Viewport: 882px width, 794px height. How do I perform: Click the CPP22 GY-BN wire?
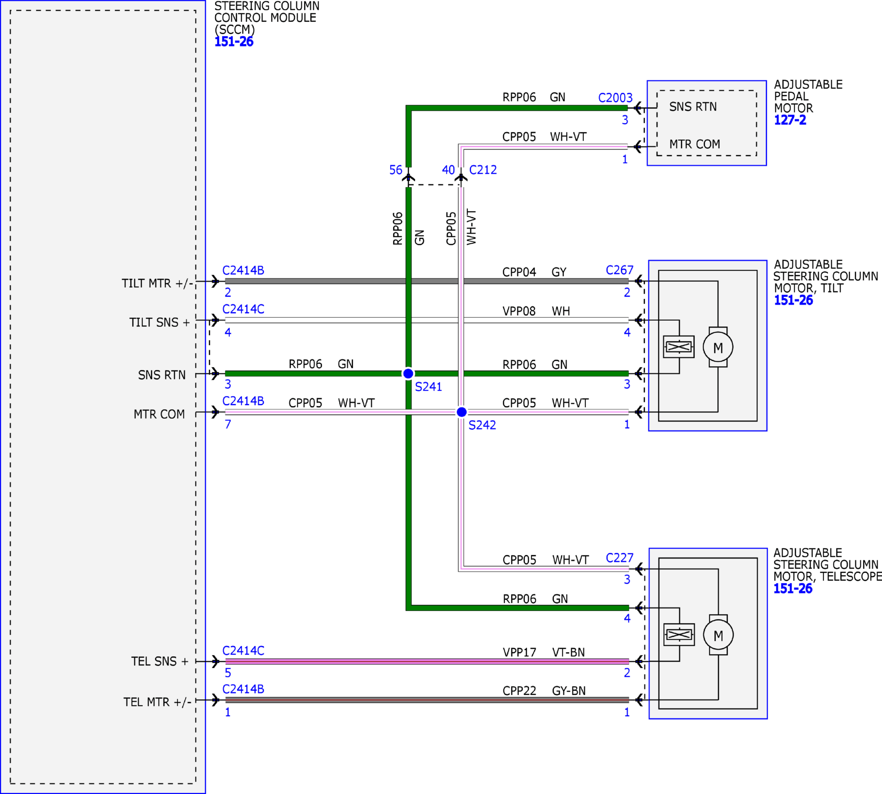[x=427, y=700]
